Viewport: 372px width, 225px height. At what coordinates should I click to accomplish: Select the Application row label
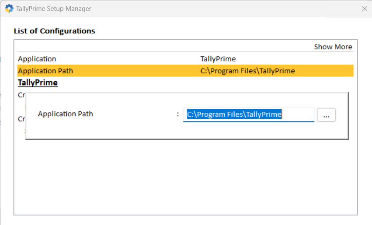pos(37,59)
